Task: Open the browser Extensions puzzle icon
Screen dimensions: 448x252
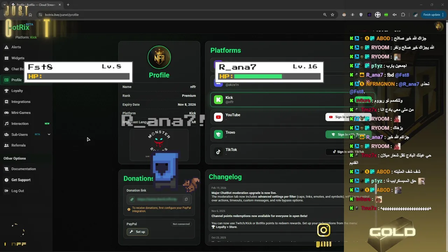Action: [403, 15]
